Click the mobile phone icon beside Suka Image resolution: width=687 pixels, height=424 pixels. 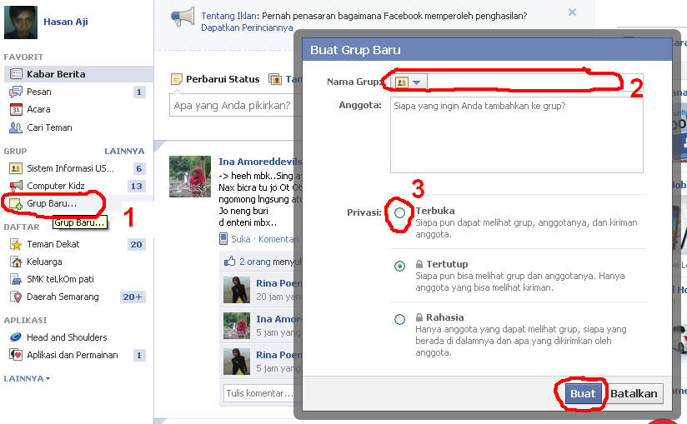(223, 239)
